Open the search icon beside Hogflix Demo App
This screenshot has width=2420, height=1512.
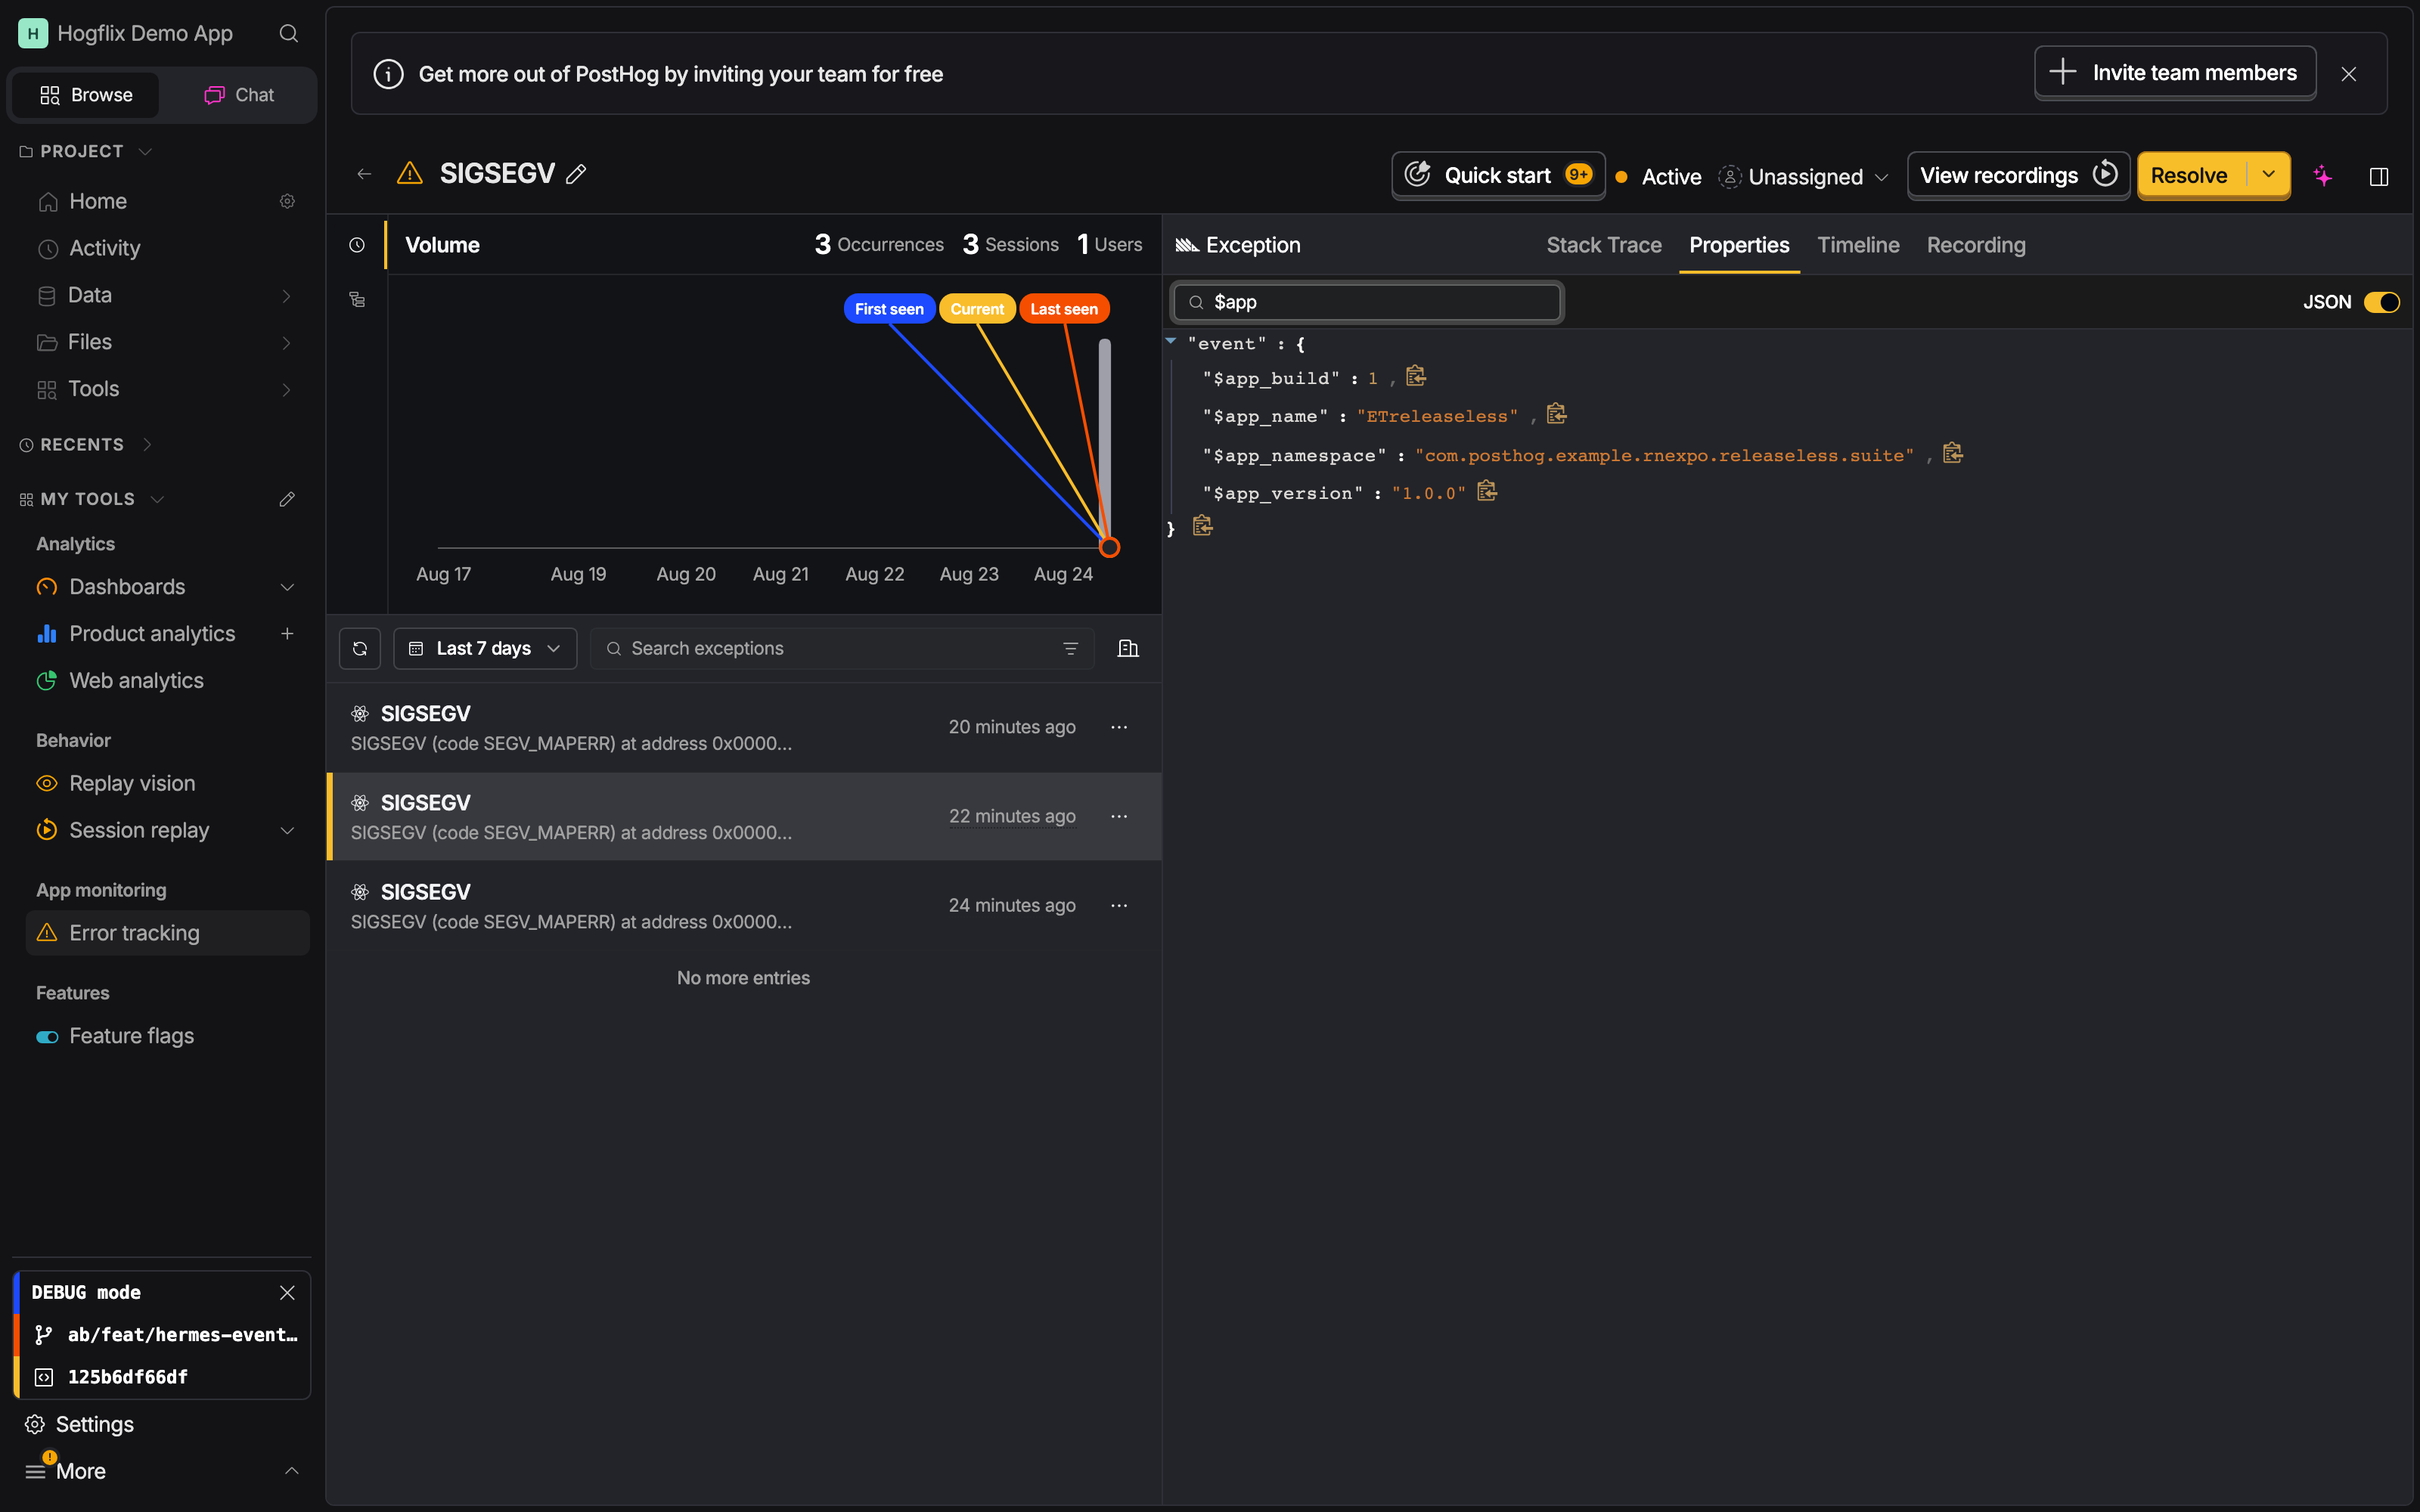[288, 34]
